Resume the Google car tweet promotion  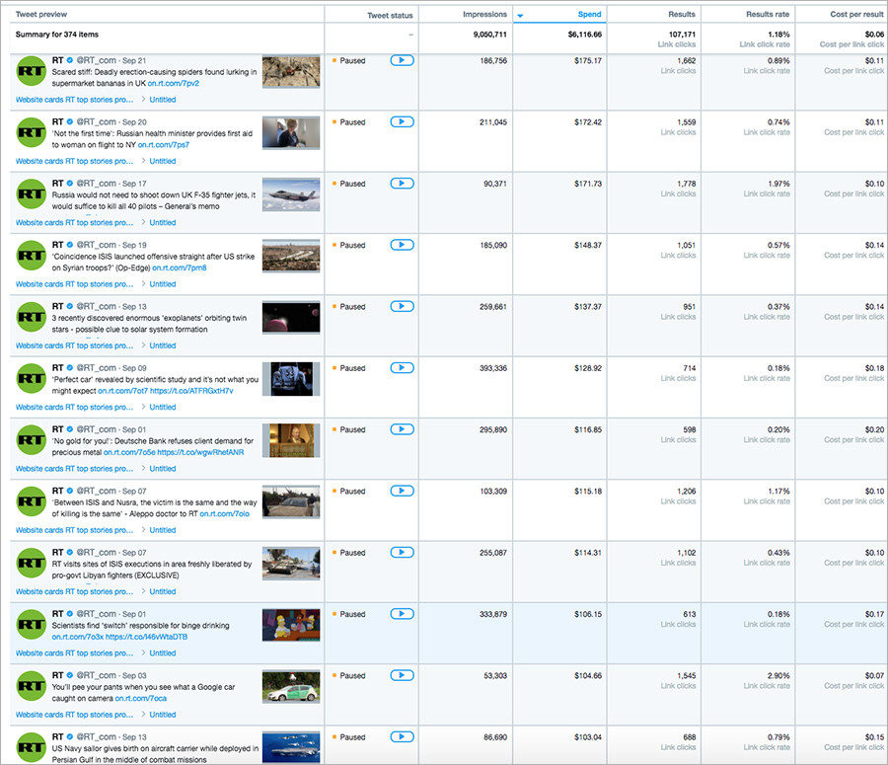pyautogui.click(x=402, y=675)
